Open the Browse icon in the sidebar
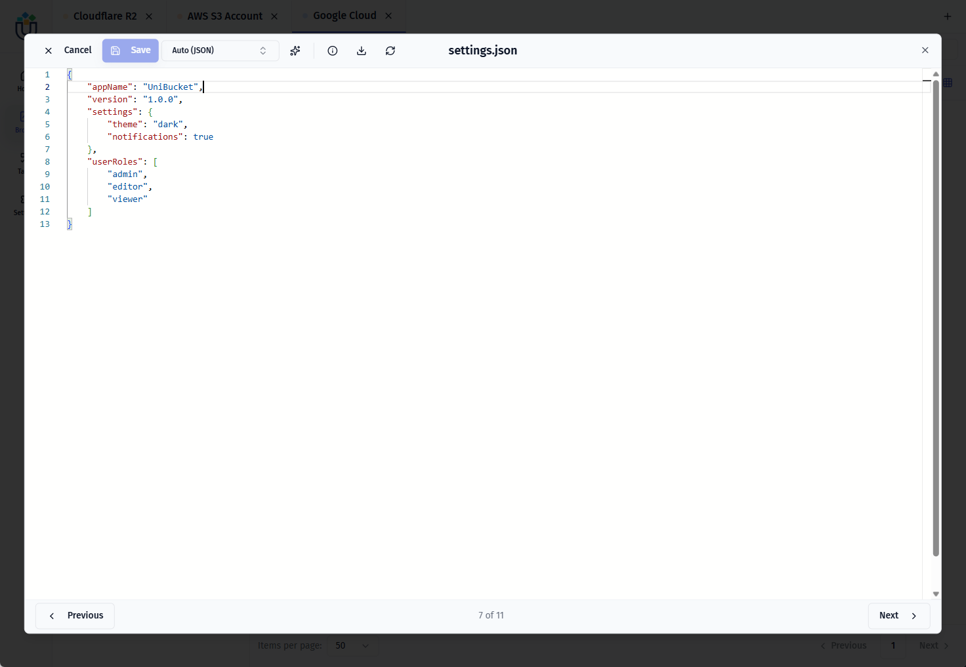 tap(22, 116)
